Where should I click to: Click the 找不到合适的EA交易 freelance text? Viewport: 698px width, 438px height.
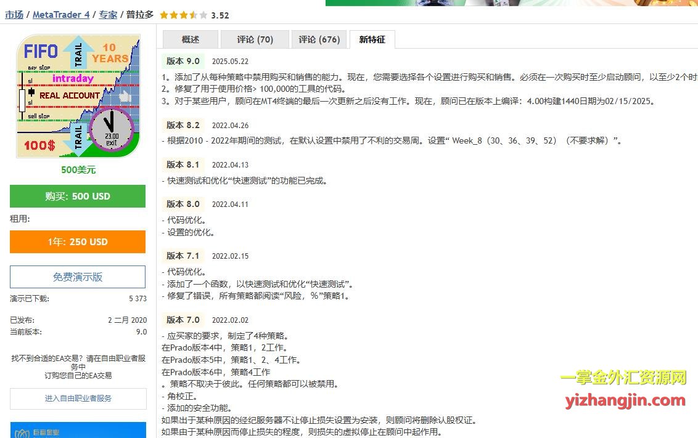[78, 367]
